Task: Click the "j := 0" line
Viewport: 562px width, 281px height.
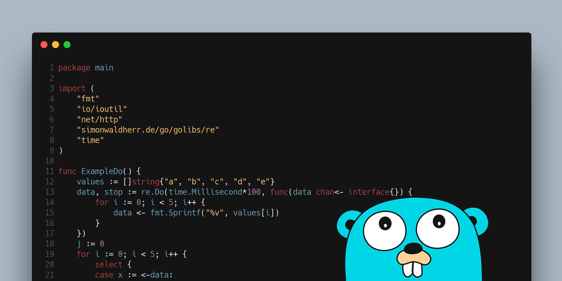Action: point(90,244)
